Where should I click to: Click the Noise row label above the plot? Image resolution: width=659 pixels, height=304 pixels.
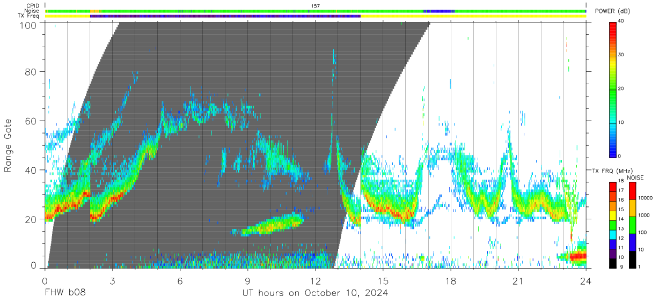(32, 11)
